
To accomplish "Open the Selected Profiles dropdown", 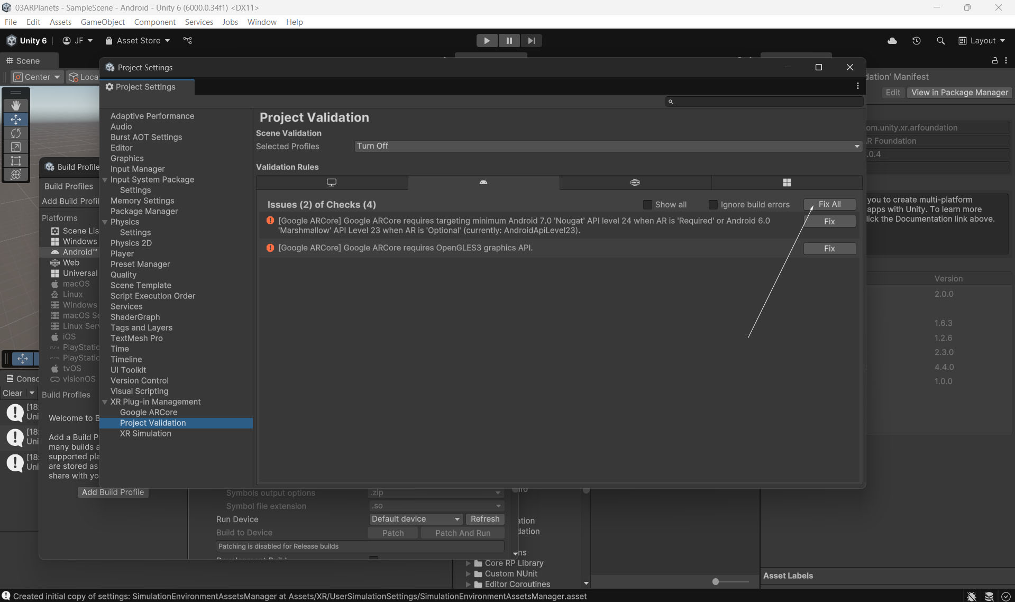I will tap(608, 146).
